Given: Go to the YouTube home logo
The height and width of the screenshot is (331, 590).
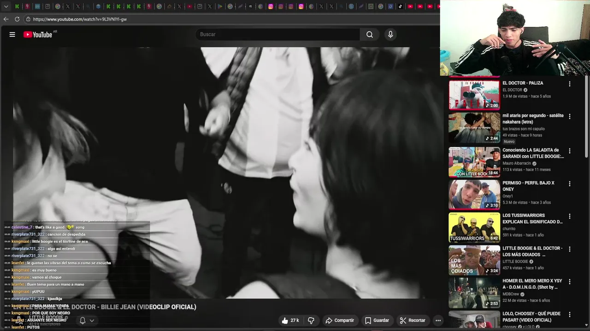Looking at the screenshot, I should (x=38, y=34).
